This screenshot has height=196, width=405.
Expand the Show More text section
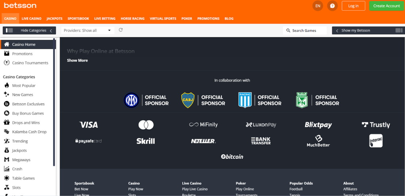pos(77,60)
